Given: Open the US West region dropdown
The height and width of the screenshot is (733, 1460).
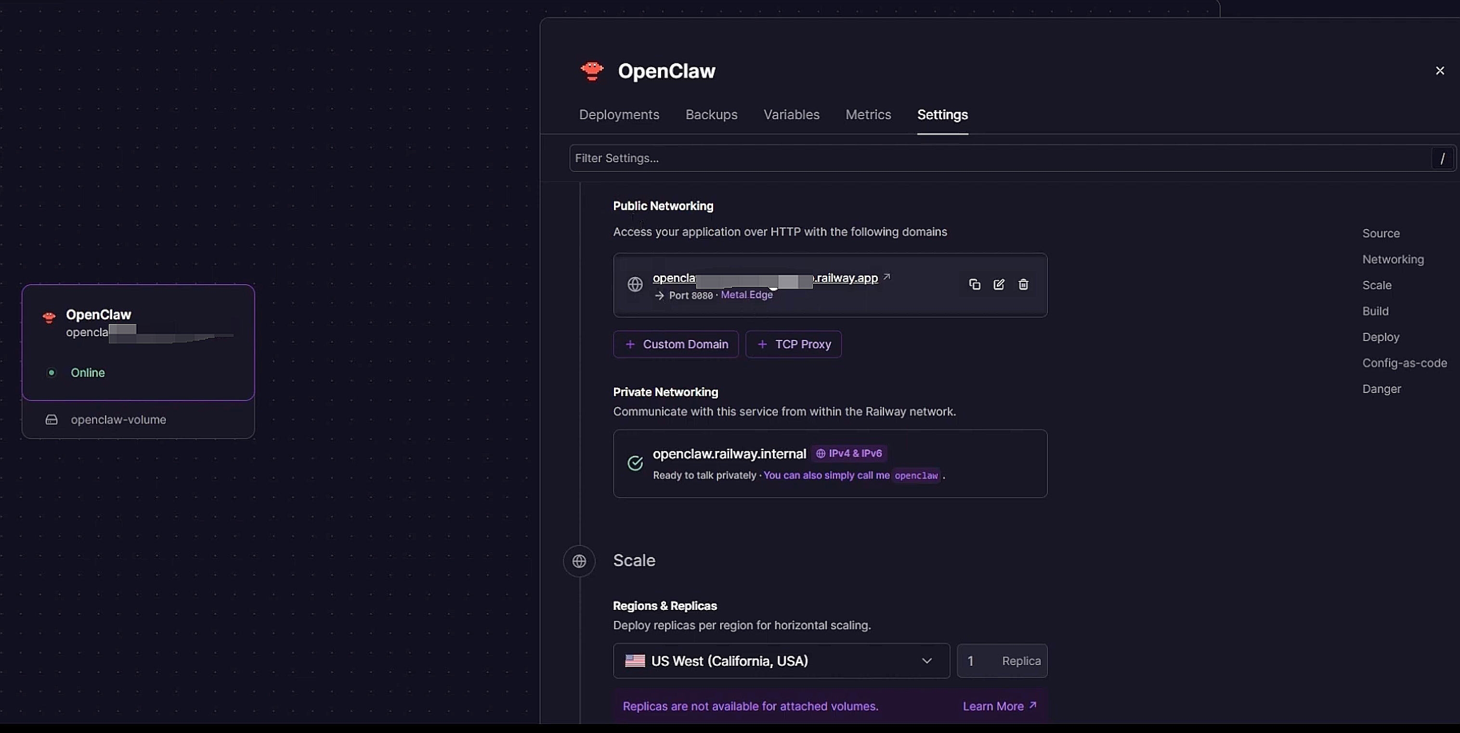Looking at the screenshot, I should (x=781, y=660).
